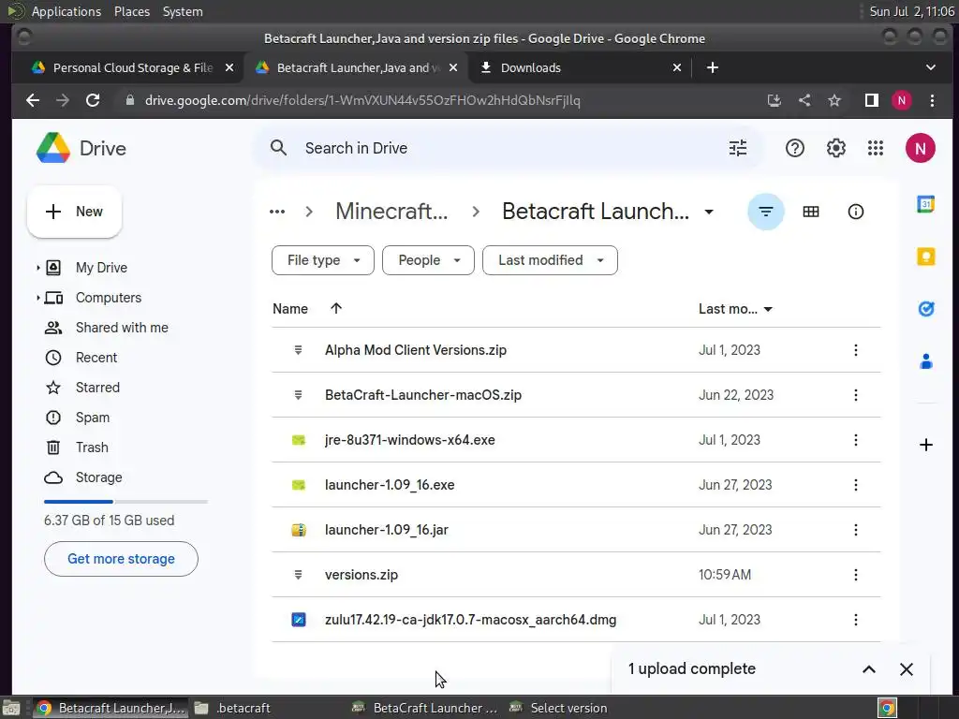Switch to grid layout view
Image resolution: width=959 pixels, height=719 pixels.
810,212
